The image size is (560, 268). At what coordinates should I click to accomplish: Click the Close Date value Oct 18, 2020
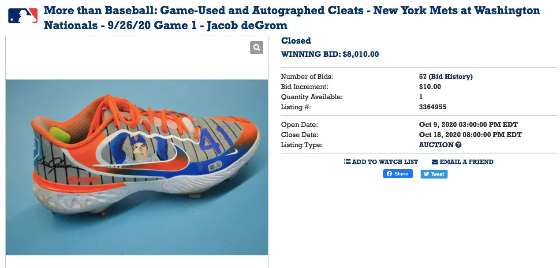click(x=470, y=135)
